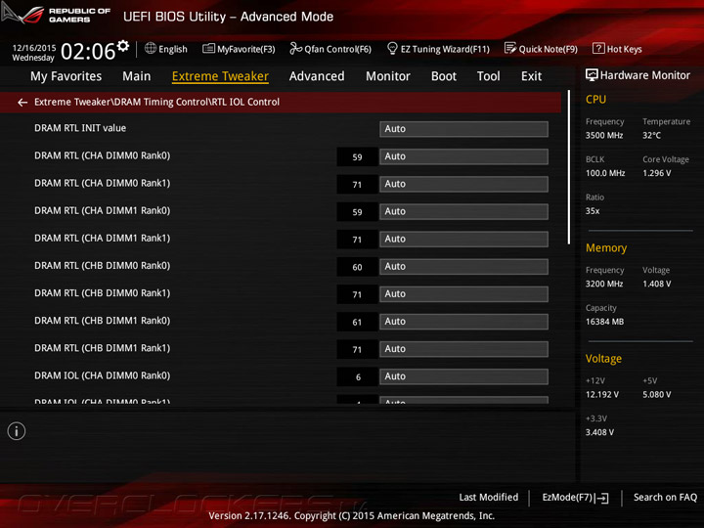Click +12V reading 12.192 V

click(601, 395)
